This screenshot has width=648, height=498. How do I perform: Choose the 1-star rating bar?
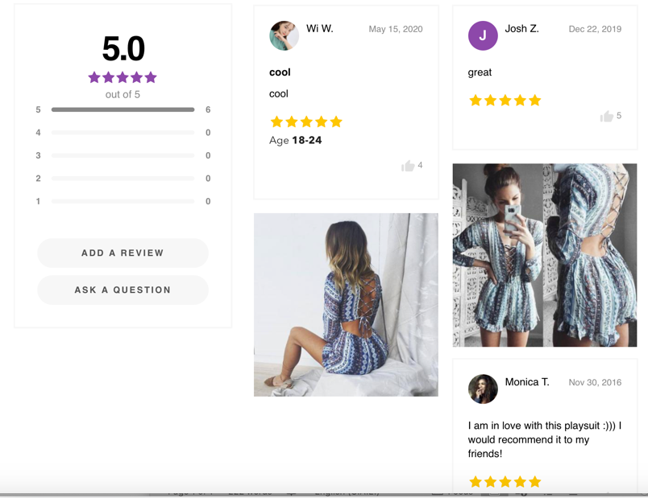tap(123, 201)
